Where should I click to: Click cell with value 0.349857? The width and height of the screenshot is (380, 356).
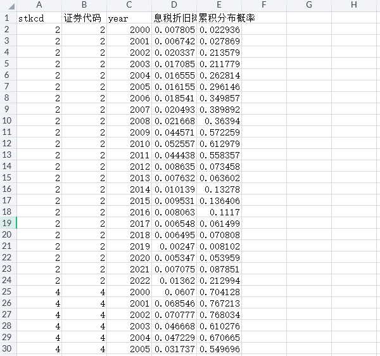pyautogui.click(x=219, y=98)
